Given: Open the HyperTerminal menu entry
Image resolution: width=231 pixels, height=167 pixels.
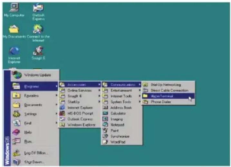Looking at the screenshot, I should (x=168, y=96).
